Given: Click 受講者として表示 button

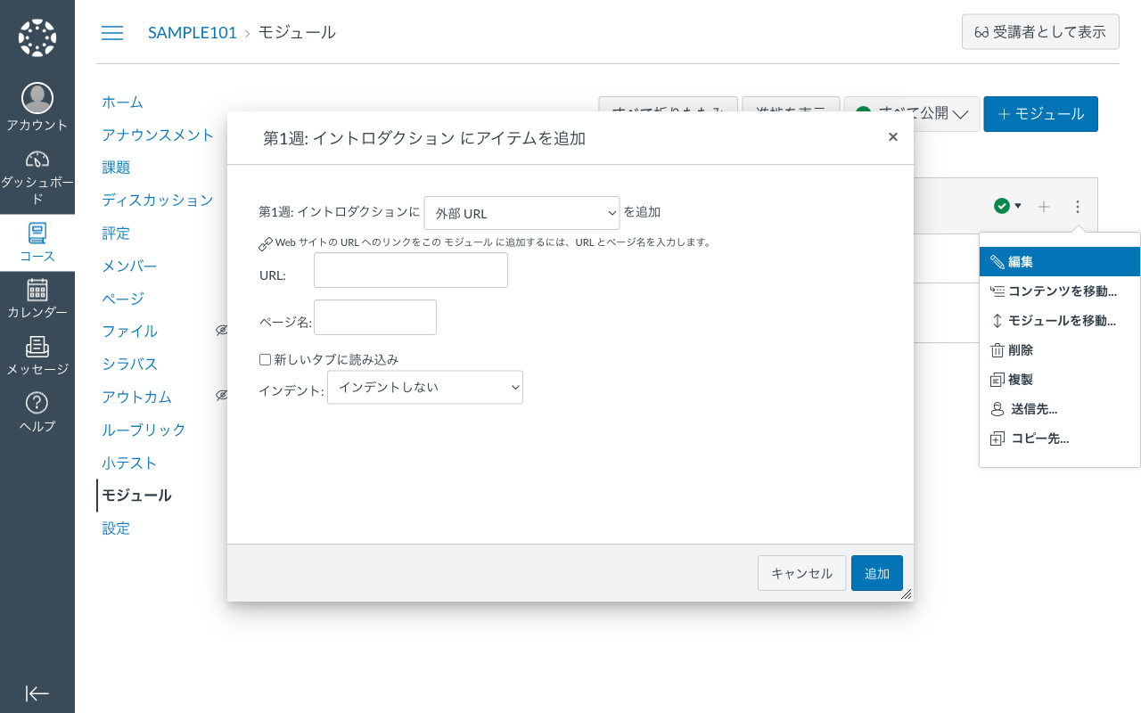Looking at the screenshot, I should click(x=1040, y=31).
